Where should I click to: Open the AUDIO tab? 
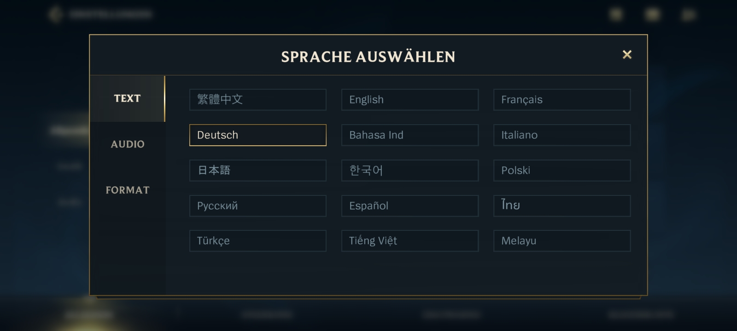pyautogui.click(x=128, y=144)
